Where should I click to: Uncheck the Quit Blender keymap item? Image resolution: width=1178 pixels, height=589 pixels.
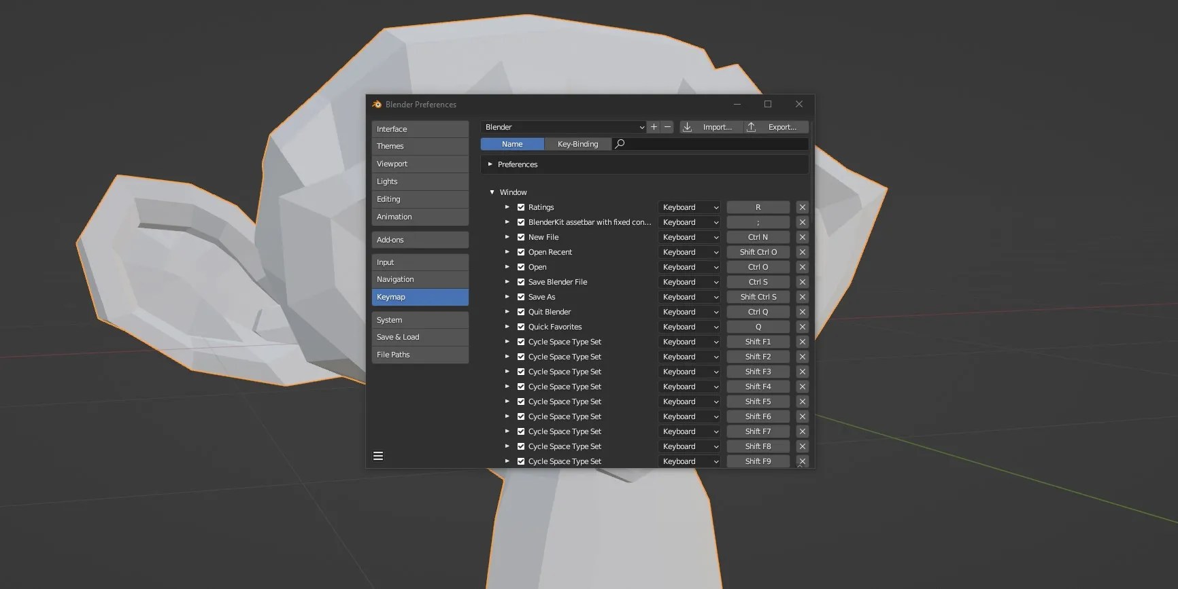point(521,312)
